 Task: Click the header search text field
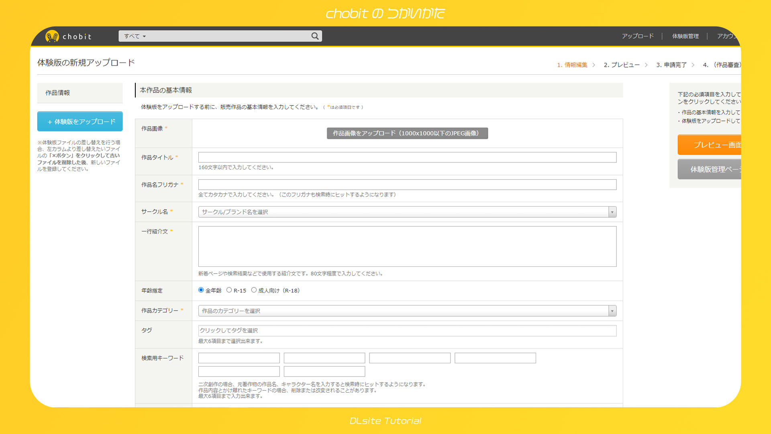[x=228, y=36]
